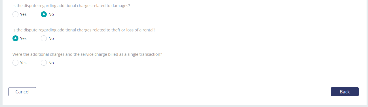Choose Yes radio for theft or loss question
The width and height of the screenshot is (368, 107).
click(x=15, y=38)
